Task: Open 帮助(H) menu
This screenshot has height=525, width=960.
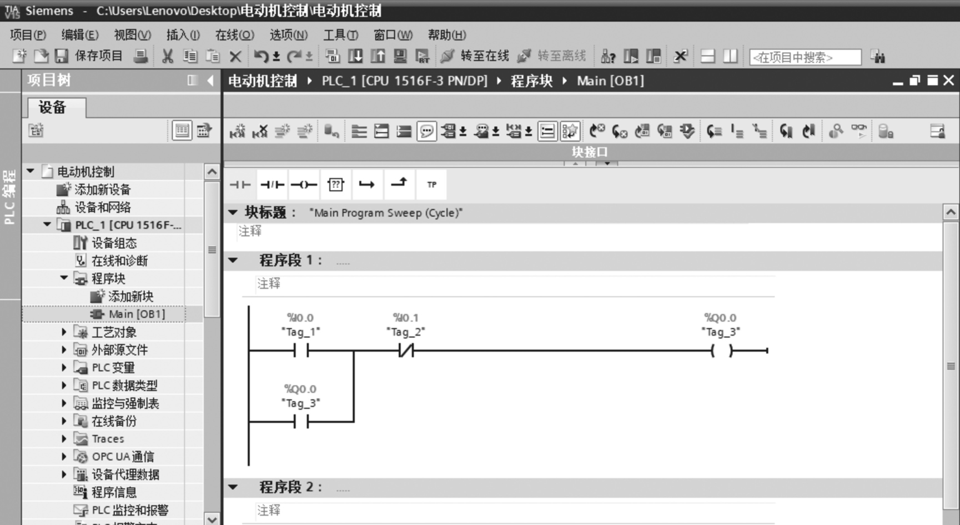Action: pyautogui.click(x=446, y=35)
